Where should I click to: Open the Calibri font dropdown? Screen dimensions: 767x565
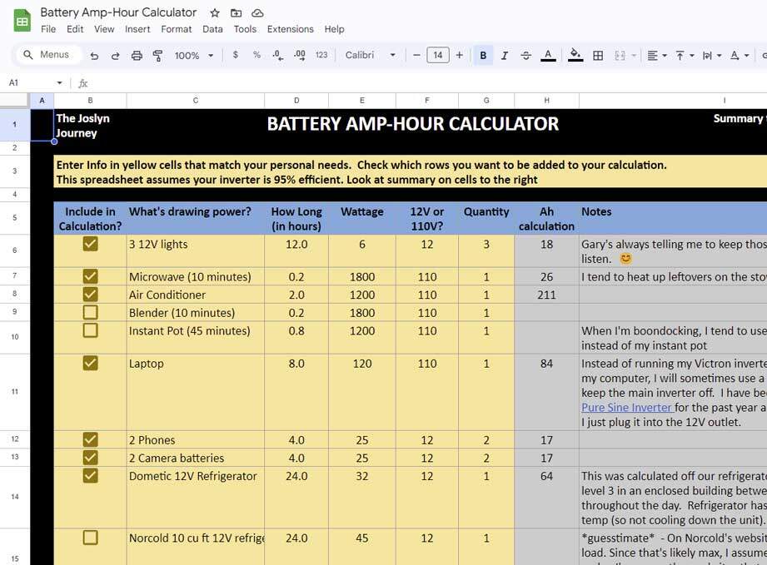[371, 55]
